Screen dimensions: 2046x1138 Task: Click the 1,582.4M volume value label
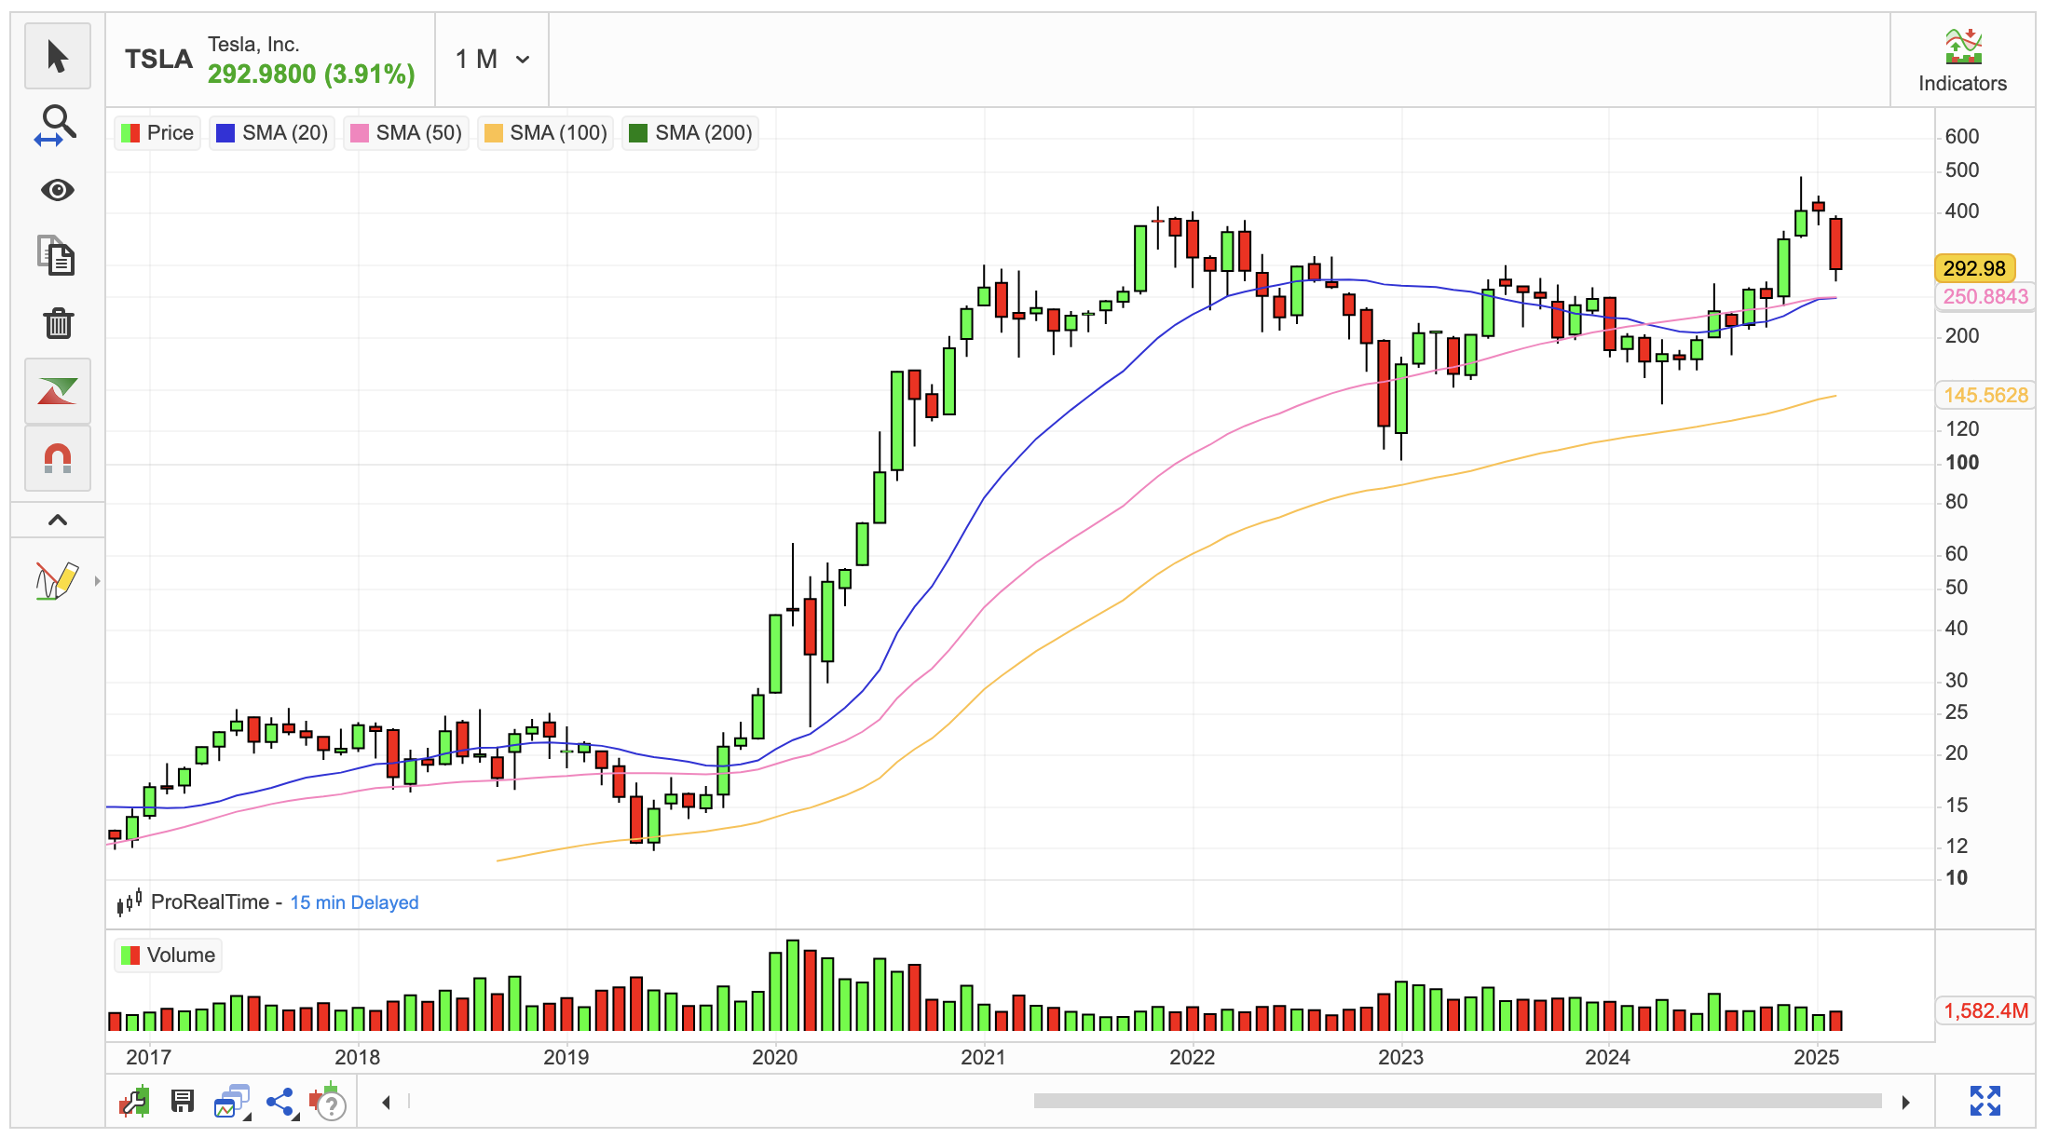click(x=1985, y=1010)
